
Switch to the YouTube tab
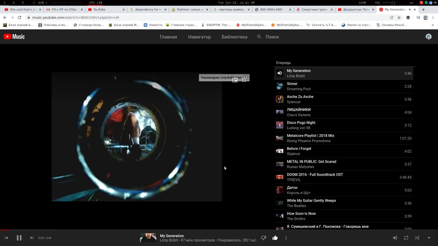pos(106,10)
